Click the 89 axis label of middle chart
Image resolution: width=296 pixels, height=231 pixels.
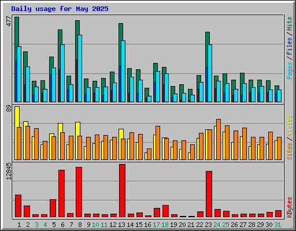(x=9, y=109)
